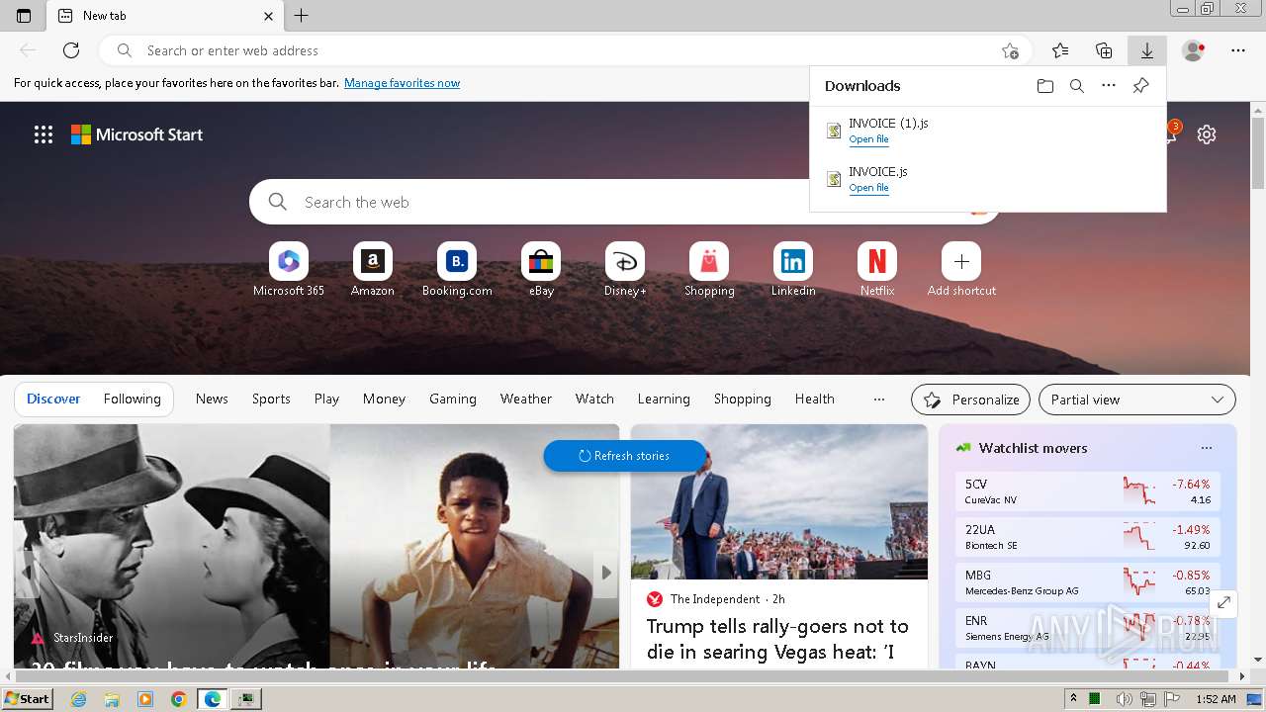
Task: Toggle the Downloads toolbar button
Action: pyautogui.click(x=1147, y=50)
